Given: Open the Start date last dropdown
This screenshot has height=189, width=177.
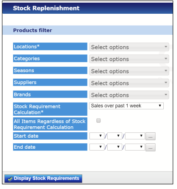Looking at the screenshot, I should pyautogui.click(x=135, y=135).
